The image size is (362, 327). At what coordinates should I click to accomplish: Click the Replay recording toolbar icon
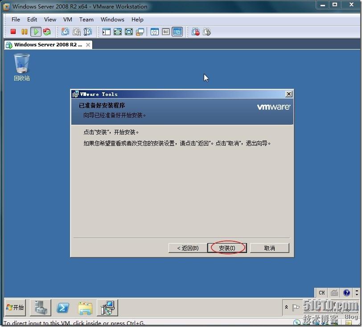point(207,32)
